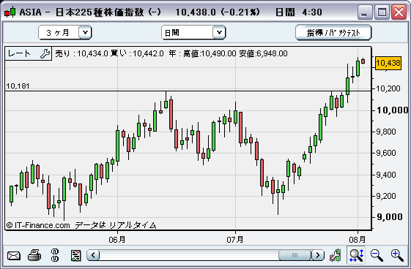
Task: Open the 3ヶ月 period dropdown
Action: pyautogui.click(x=85, y=33)
